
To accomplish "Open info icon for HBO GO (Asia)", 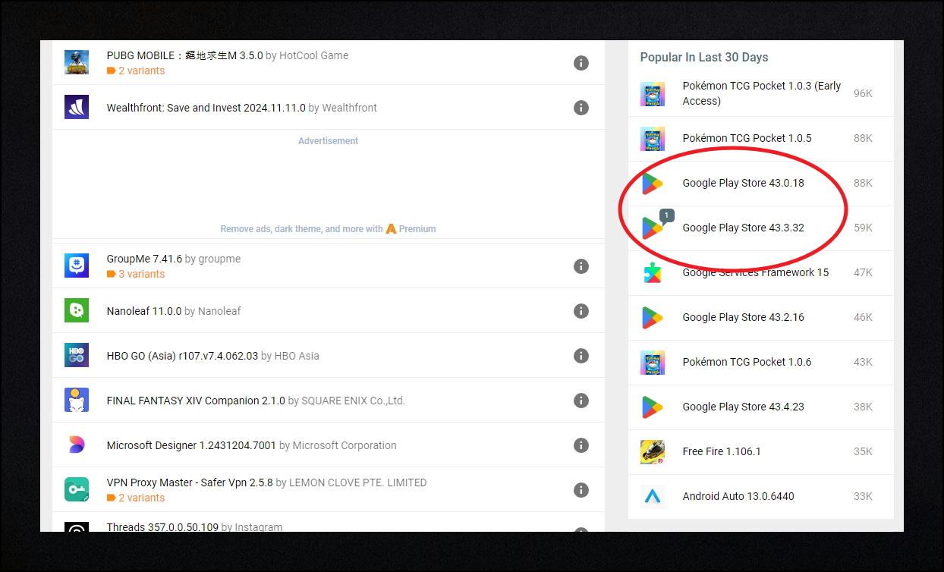I will coord(581,356).
